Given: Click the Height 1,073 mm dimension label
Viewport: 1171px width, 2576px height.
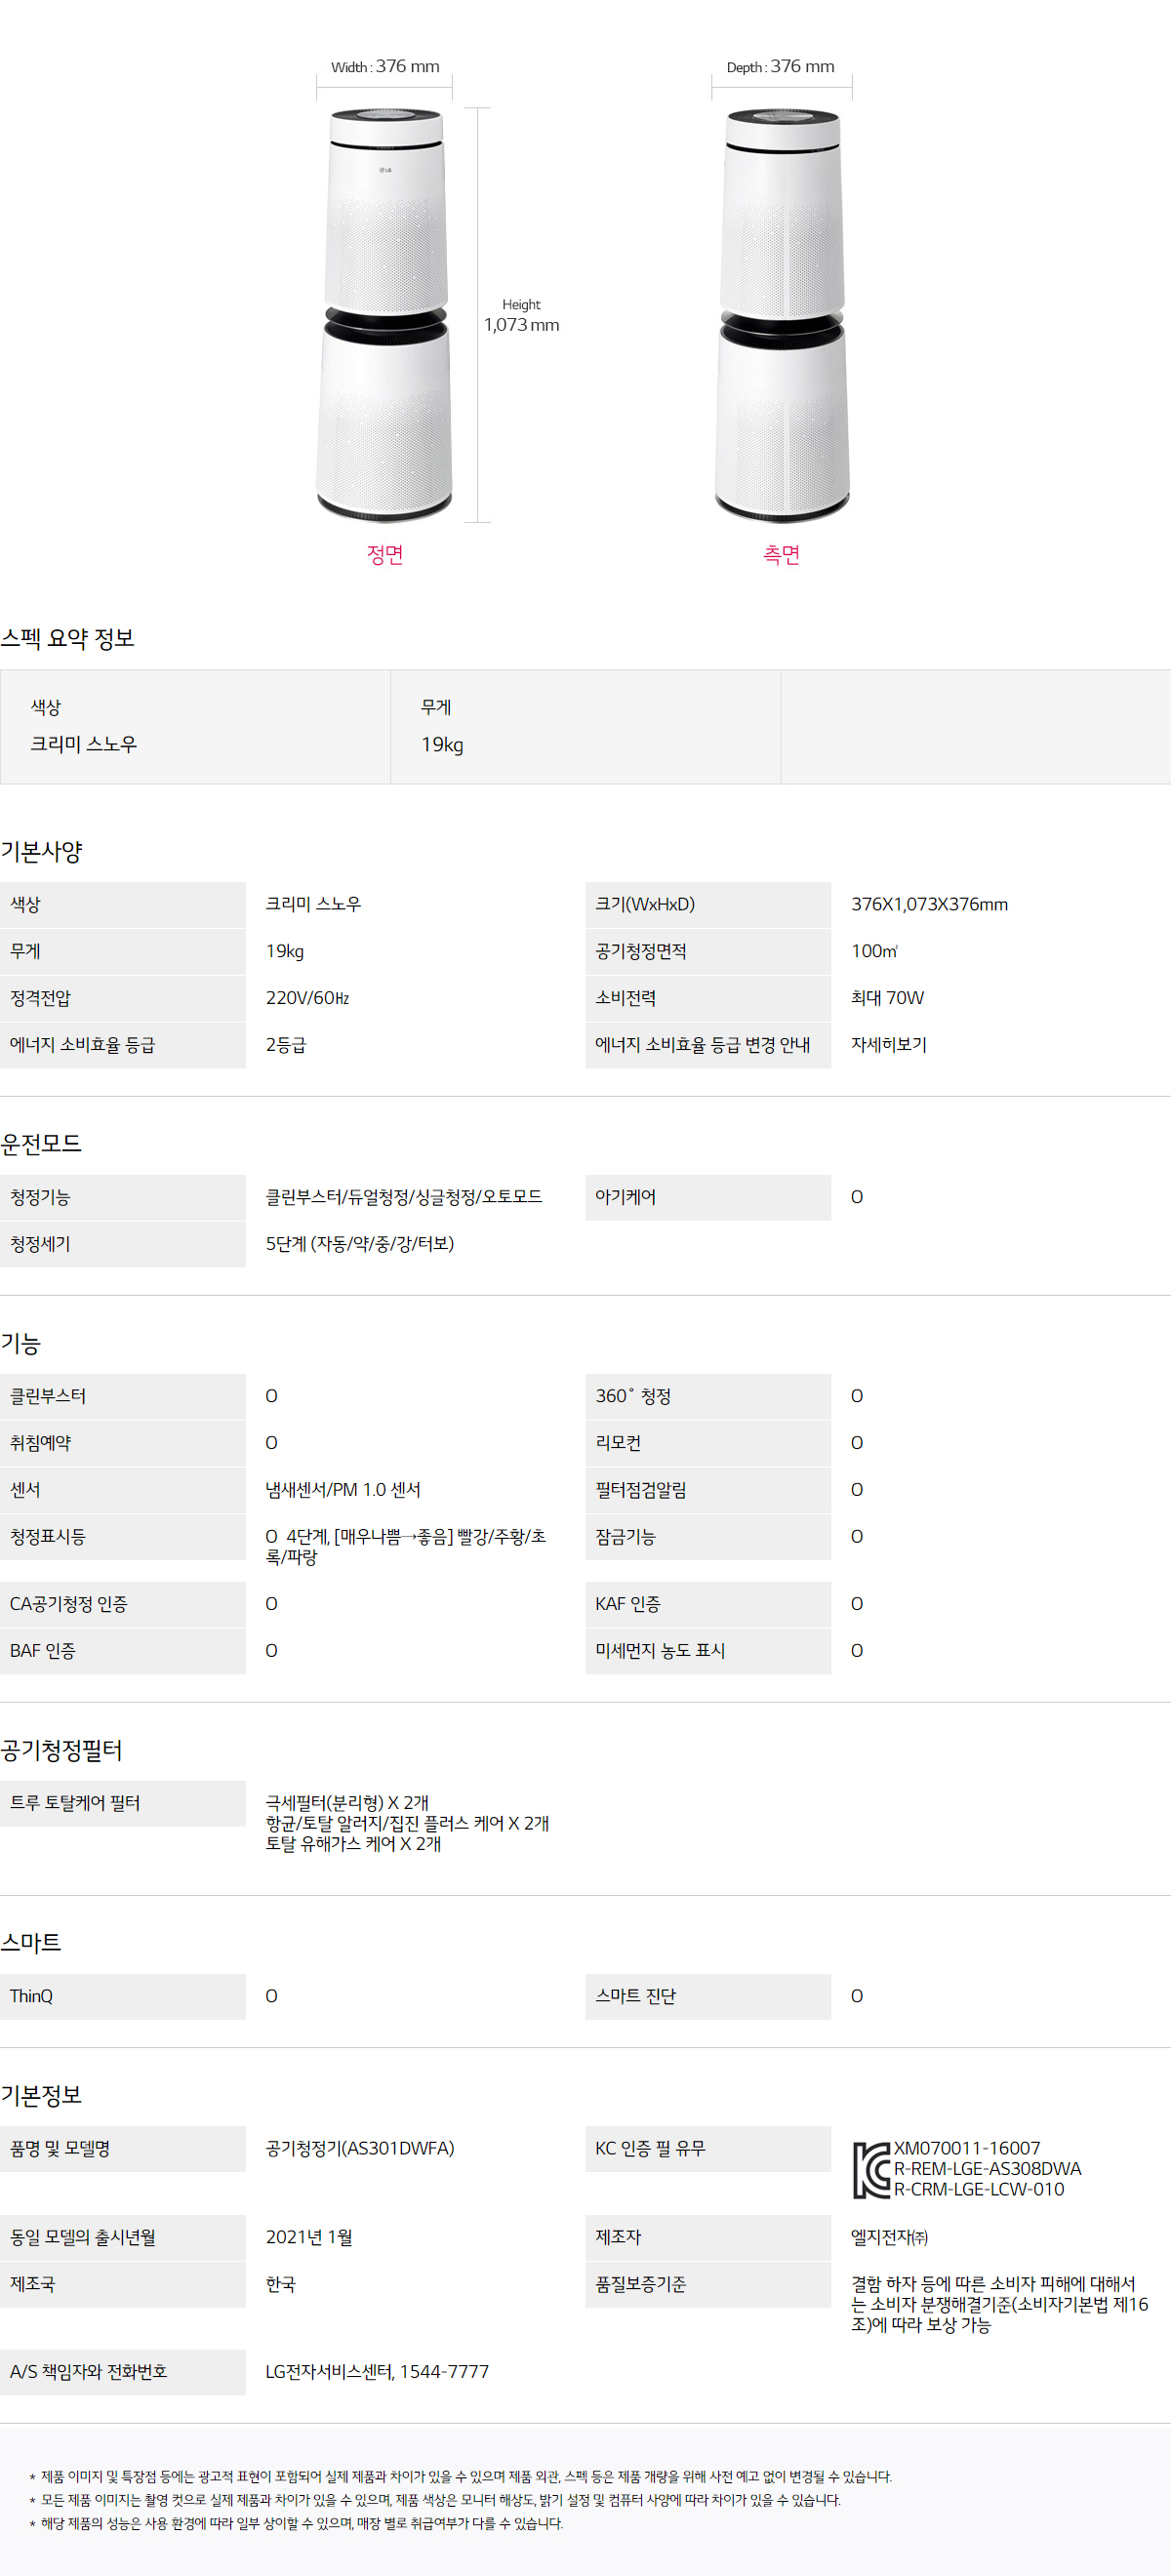Looking at the screenshot, I should click(x=521, y=316).
